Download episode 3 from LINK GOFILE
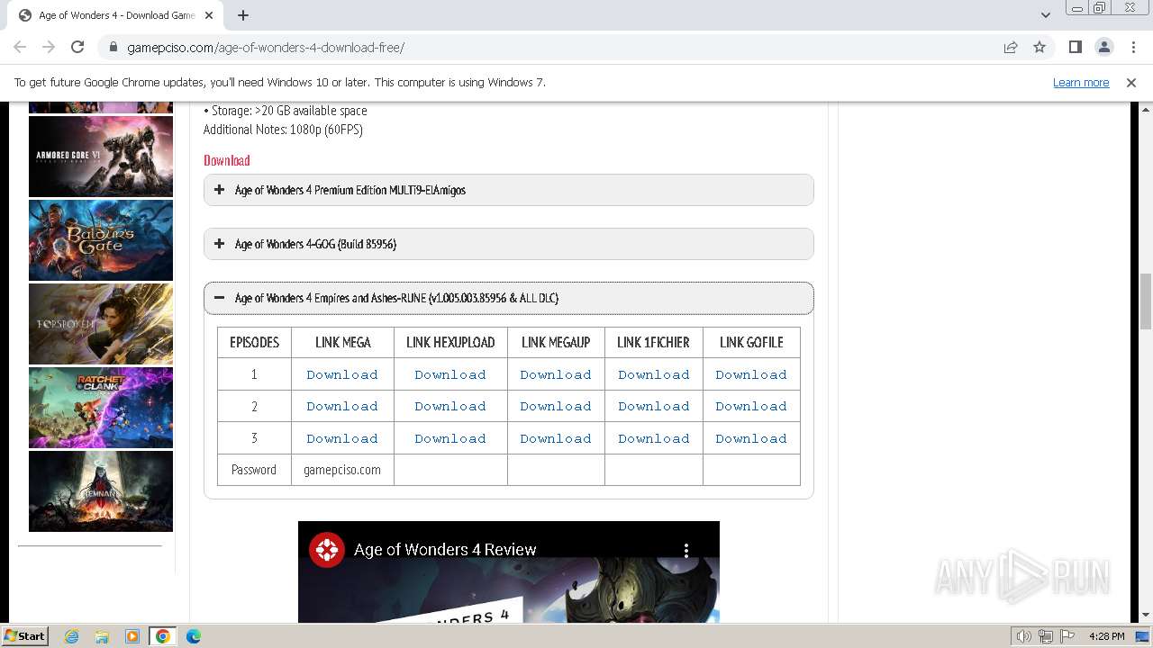Viewport: 1153px width, 648px height. click(x=751, y=438)
